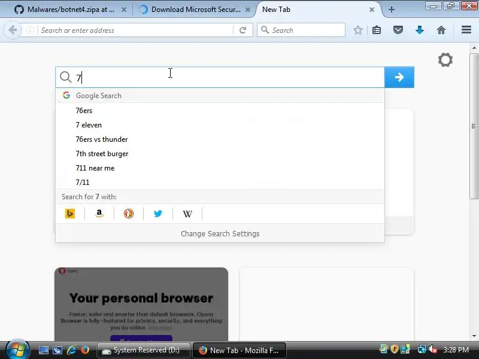The width and height of the screenshot is (479, 359).
Task: Click the clock showing 3:28 PM
Action: (x=456, y=350)
